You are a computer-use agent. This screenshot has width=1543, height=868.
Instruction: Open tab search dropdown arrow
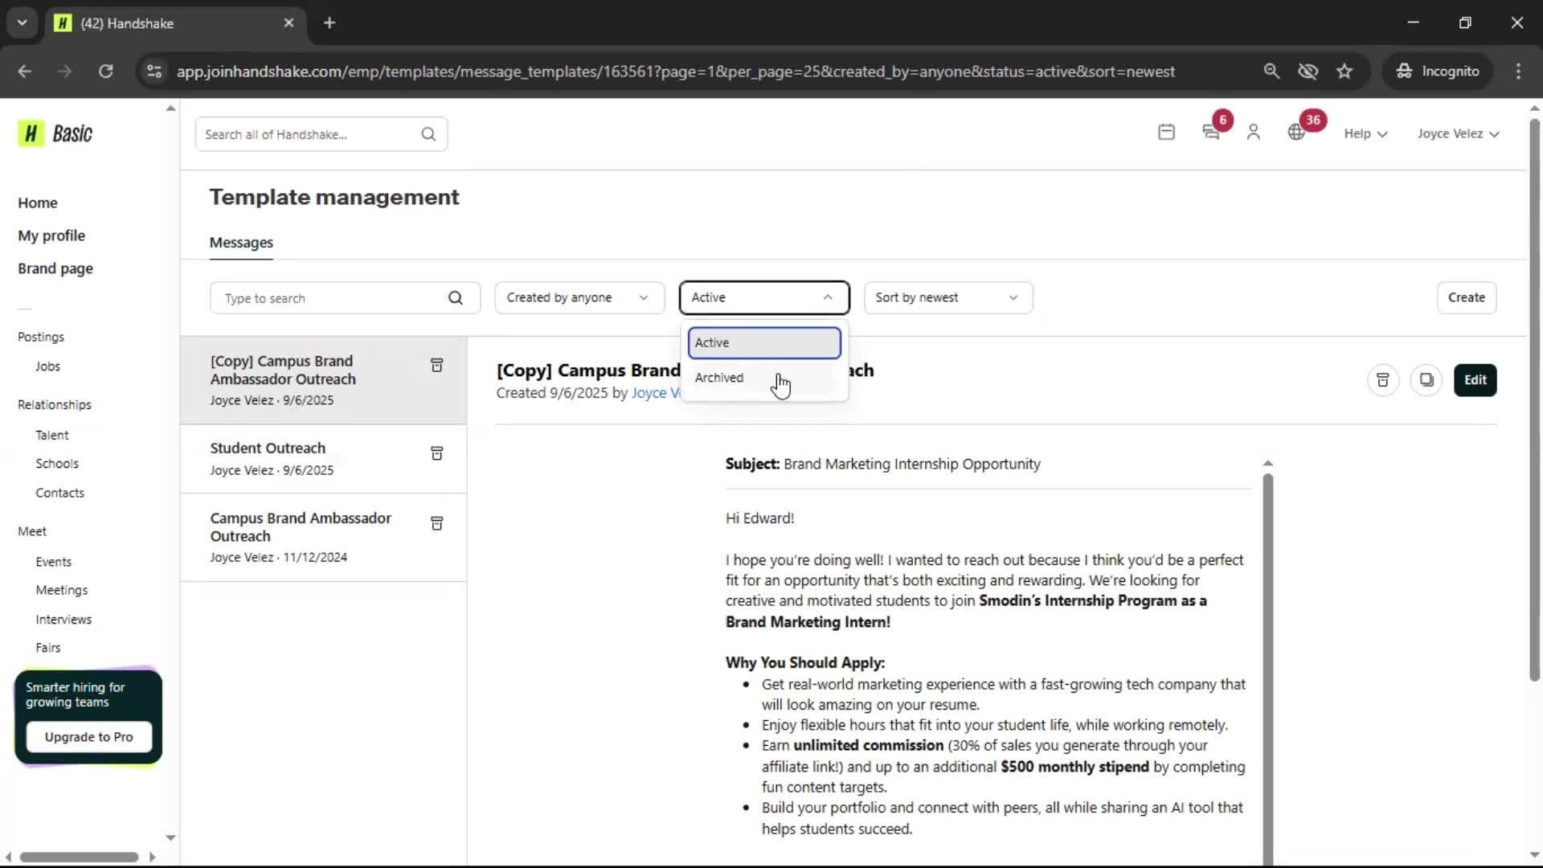22,23
